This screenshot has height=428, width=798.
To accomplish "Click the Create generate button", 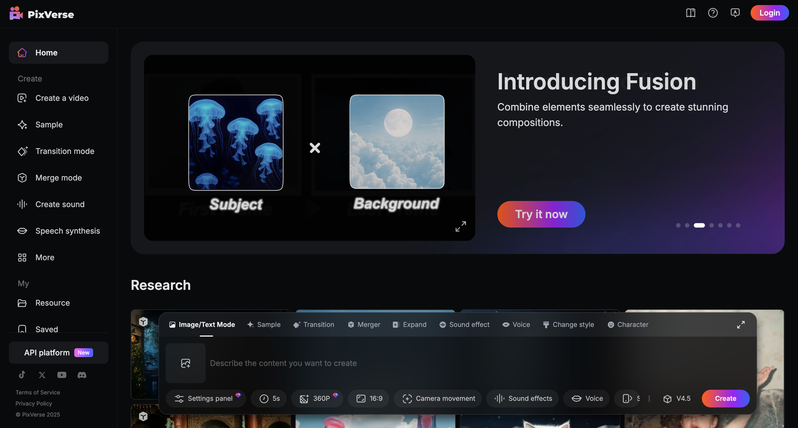I will coord(725,399).
